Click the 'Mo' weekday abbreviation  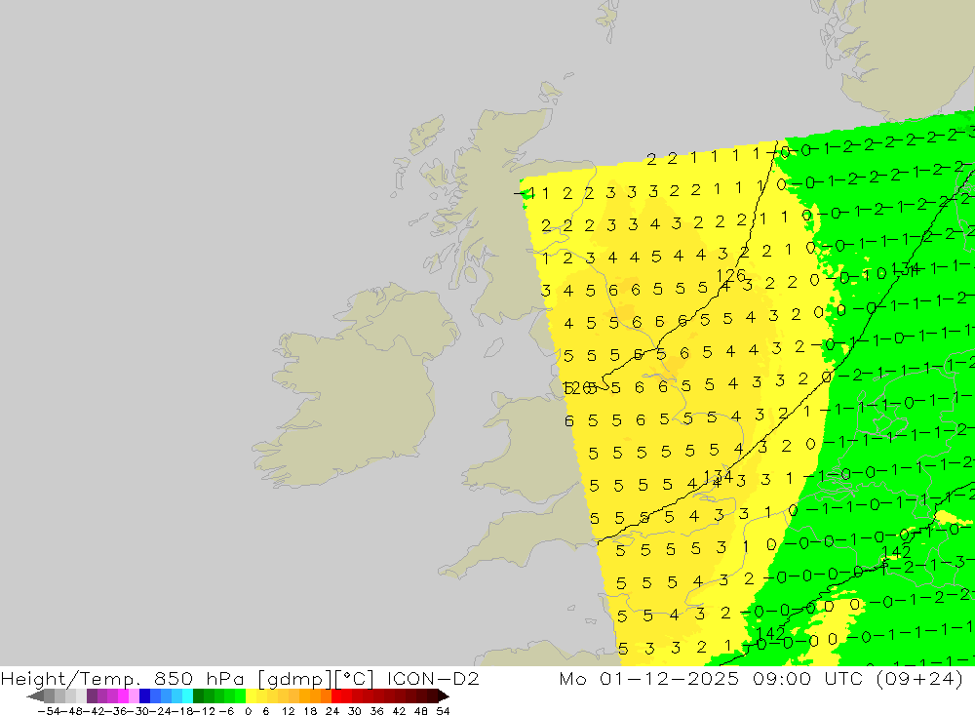coord(572,678)
